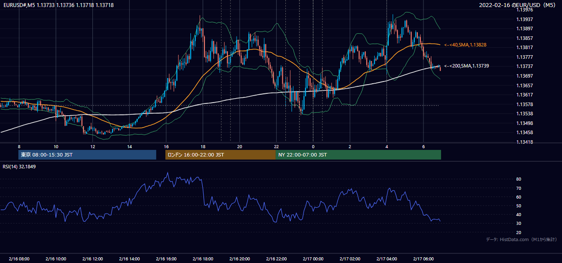Viewport: 562px width, 263px height.
Task: Click price axis value 1.13498
Action: tap(524, 123)
